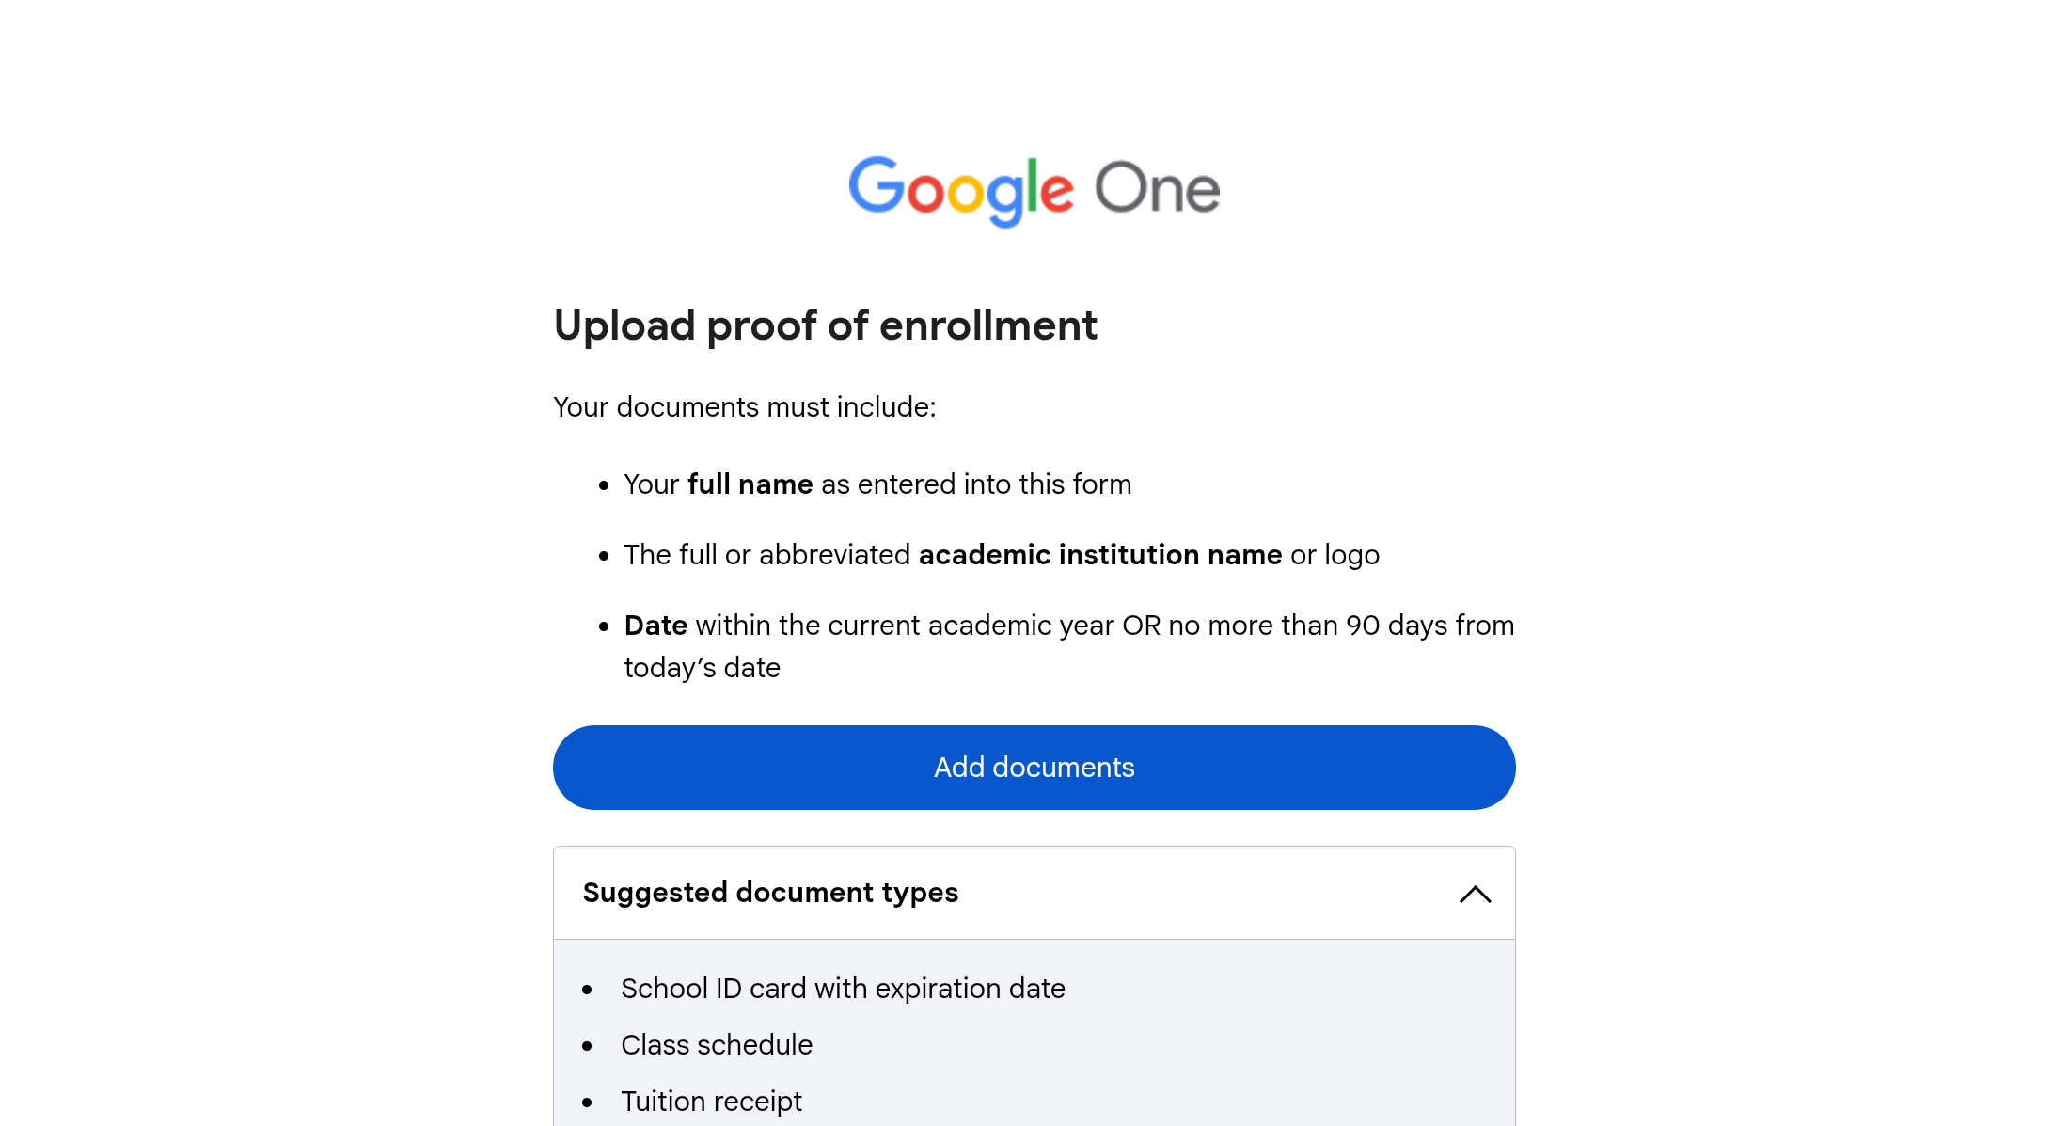Click the gray One wordmark in logo
The width and height of the screenshot is (2069, 1126).
pos(1157,189)
